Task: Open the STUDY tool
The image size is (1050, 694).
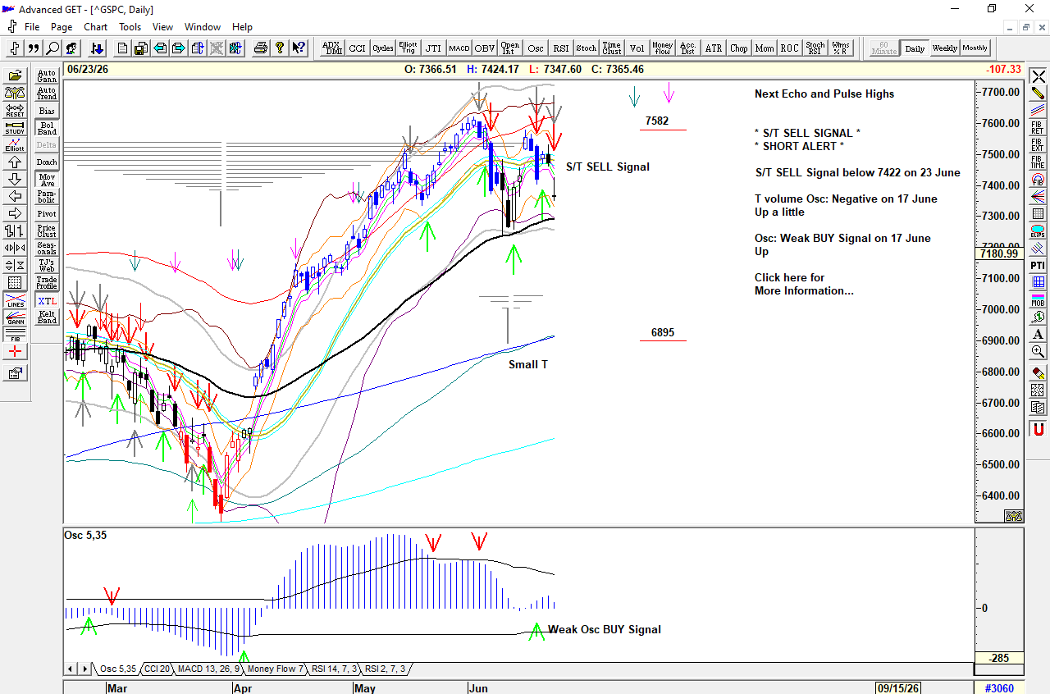Action: pos(15,129)
